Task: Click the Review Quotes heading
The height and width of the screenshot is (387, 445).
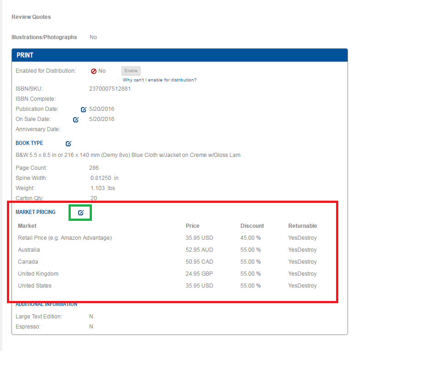Action: coord(31,17)
